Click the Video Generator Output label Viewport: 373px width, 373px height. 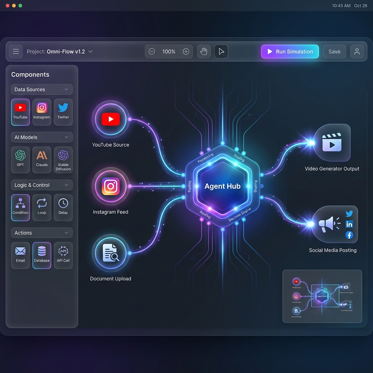332,169
